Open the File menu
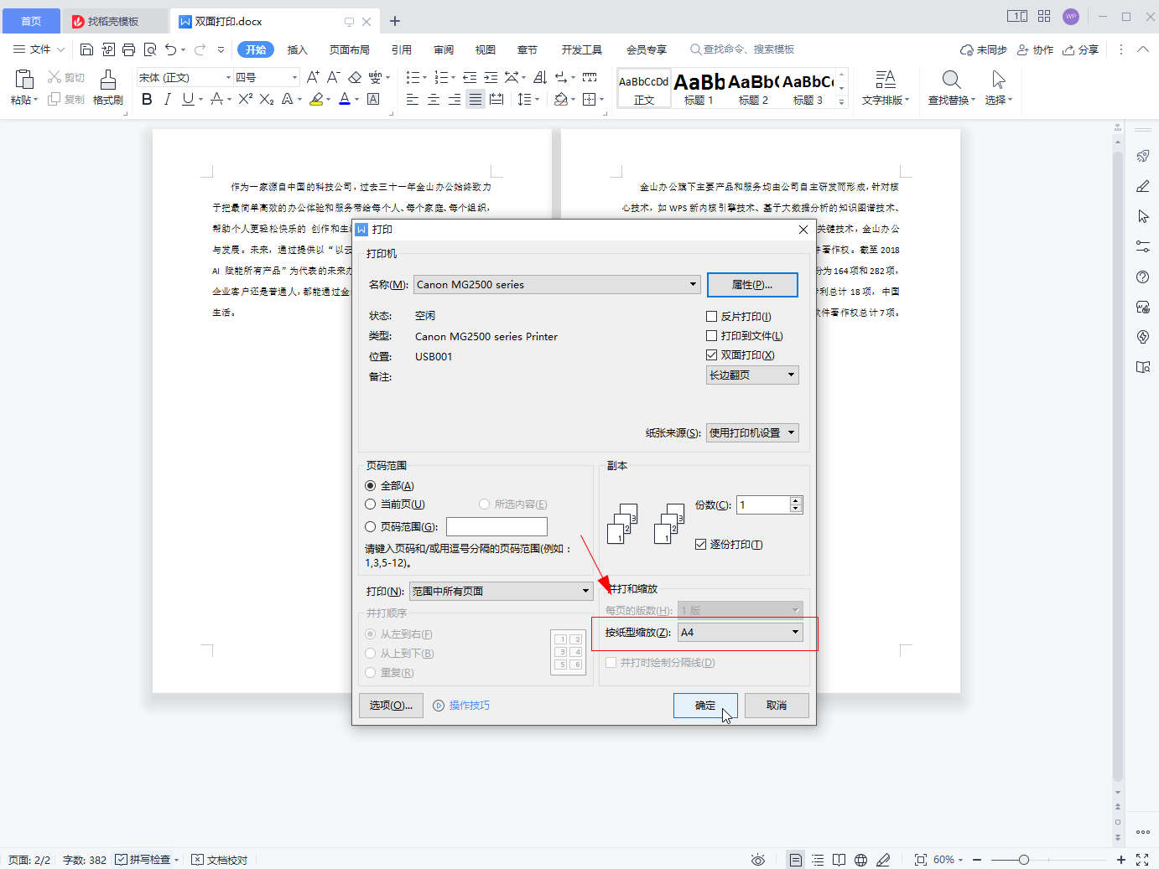Image resolution: width=1159 pixels, height=869 pixels. click(39, 49)
